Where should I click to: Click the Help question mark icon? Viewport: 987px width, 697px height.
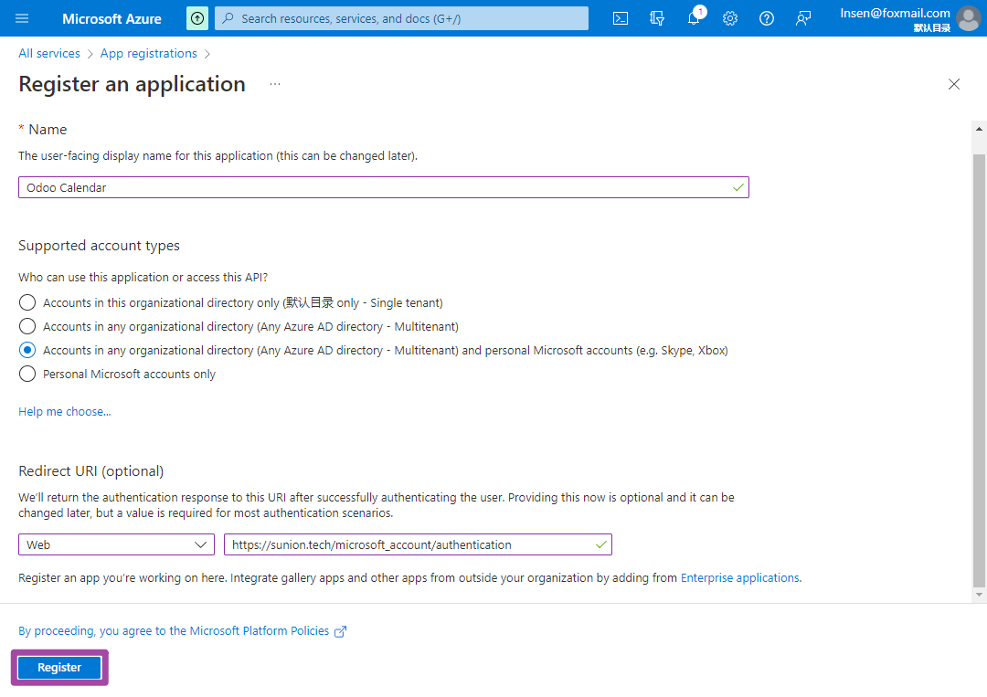click(767, 18)
